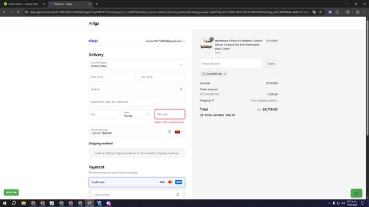
Task: Click the address bar URL
Action: [x=170, y=12]
